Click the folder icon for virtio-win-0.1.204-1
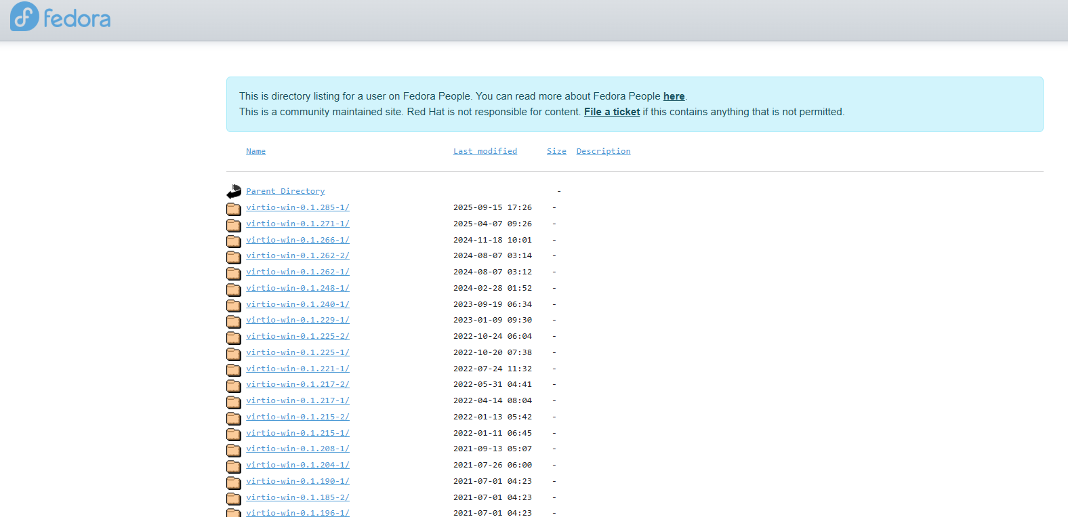Viewport: 1068px width, 517px height. 234,466
